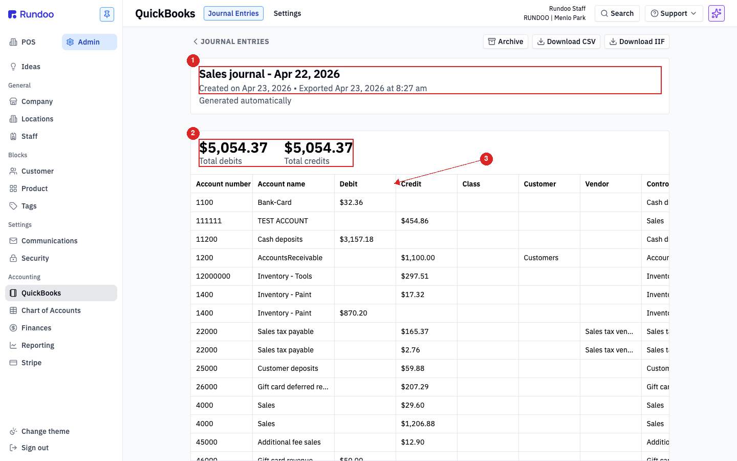Expand the Support dropdown
The image size is (737, 461).
(674, 13)
